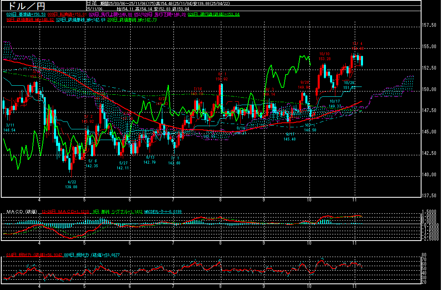
Task: Click the MACD oscillator legend label
Action: [x=162, y=211]
